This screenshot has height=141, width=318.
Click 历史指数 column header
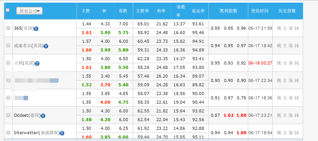tap(287, 11)
